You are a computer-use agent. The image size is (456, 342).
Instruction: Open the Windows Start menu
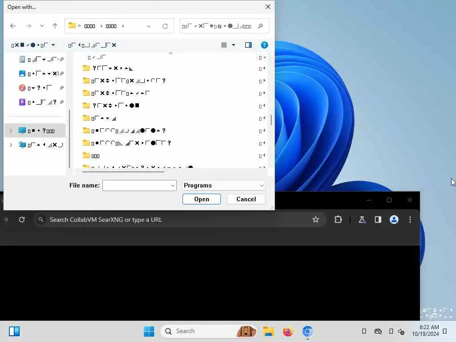149,331
